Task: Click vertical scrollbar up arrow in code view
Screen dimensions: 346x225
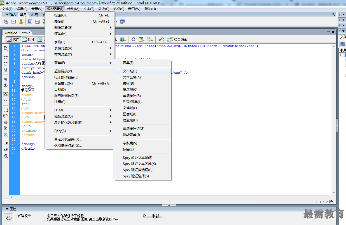Action: click(x=334, y=46)
